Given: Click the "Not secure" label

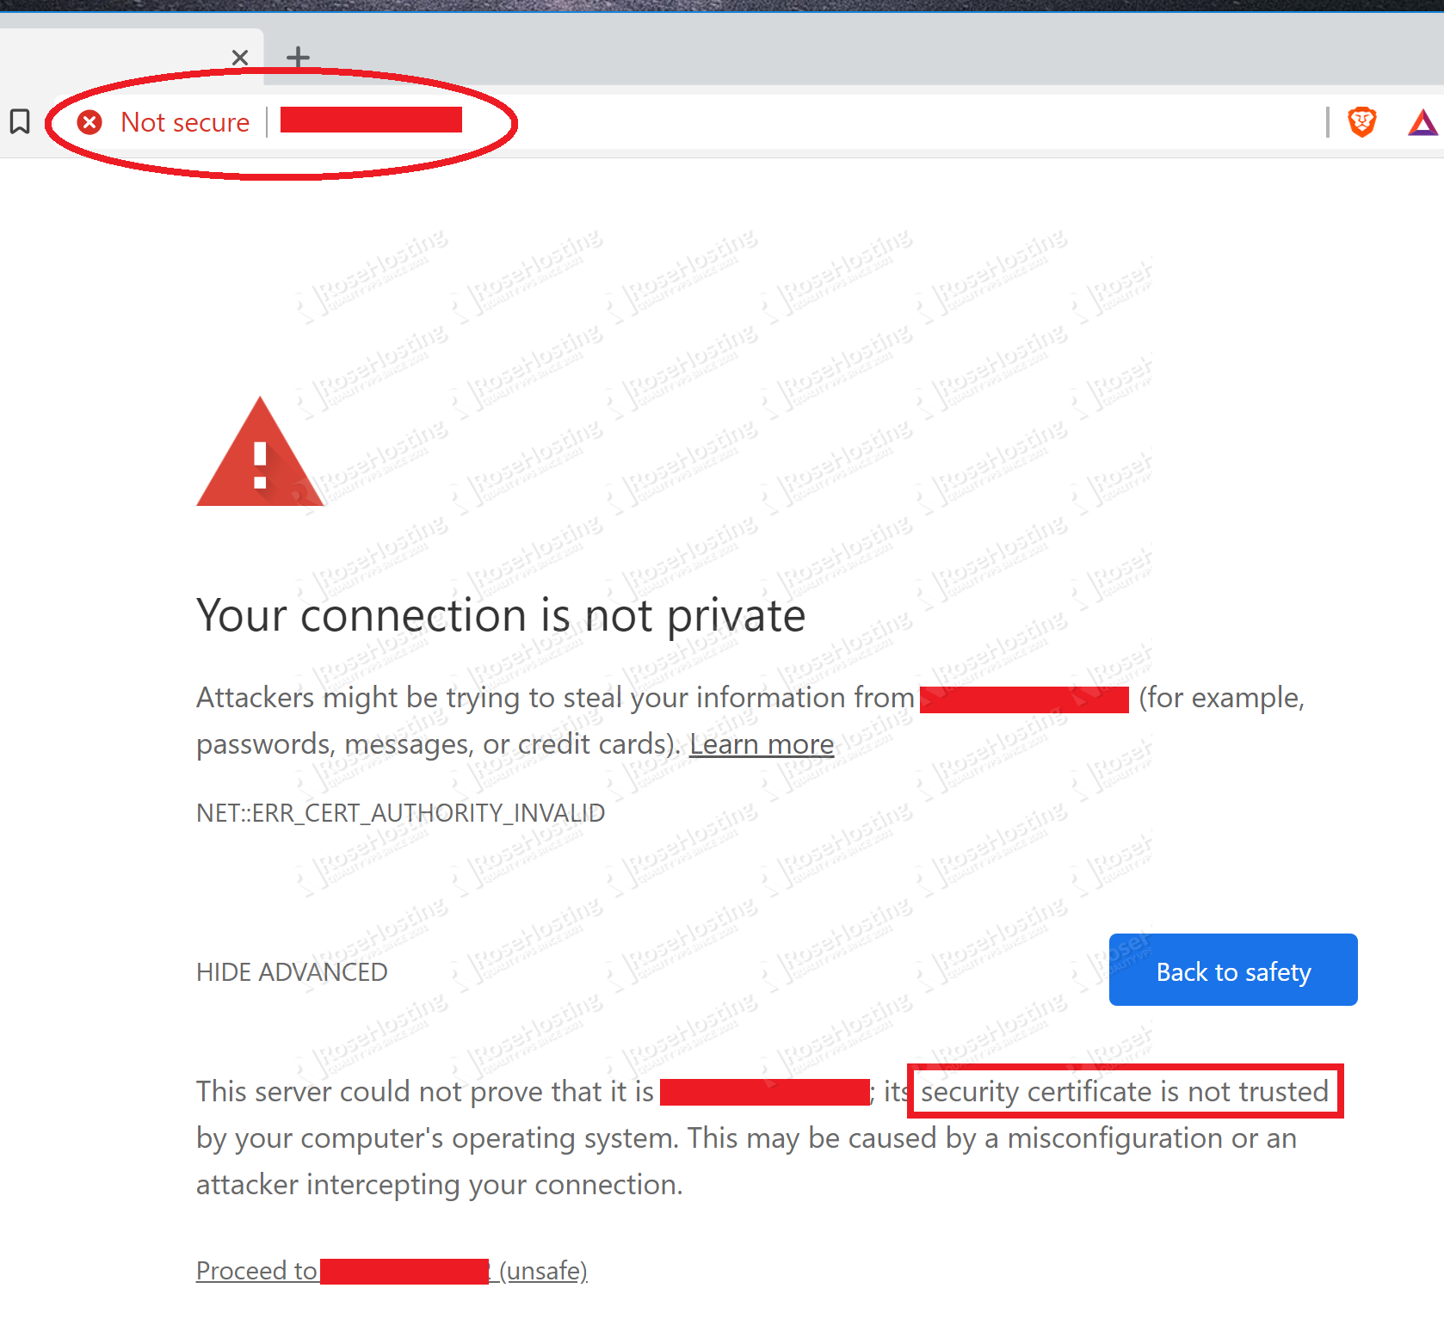Looking at the screenshot, I should 185,122.
